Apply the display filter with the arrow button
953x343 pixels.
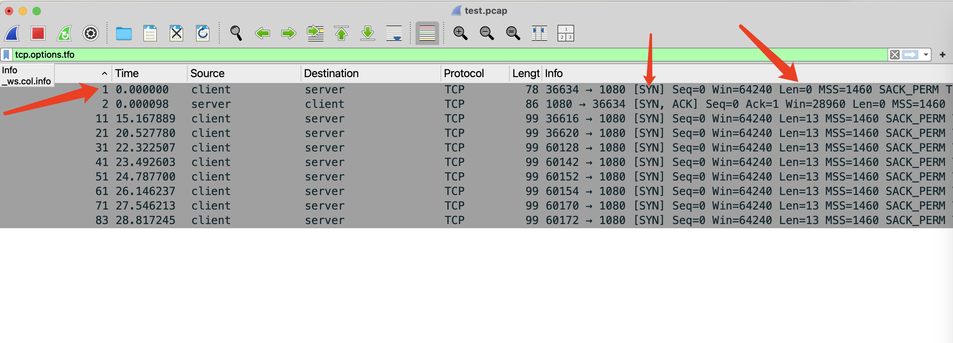point(910,55)
